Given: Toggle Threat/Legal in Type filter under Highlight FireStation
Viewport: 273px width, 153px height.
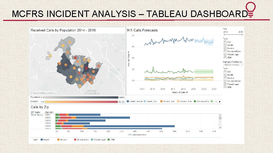Looking at the screenshot, I should click(225, 84).
